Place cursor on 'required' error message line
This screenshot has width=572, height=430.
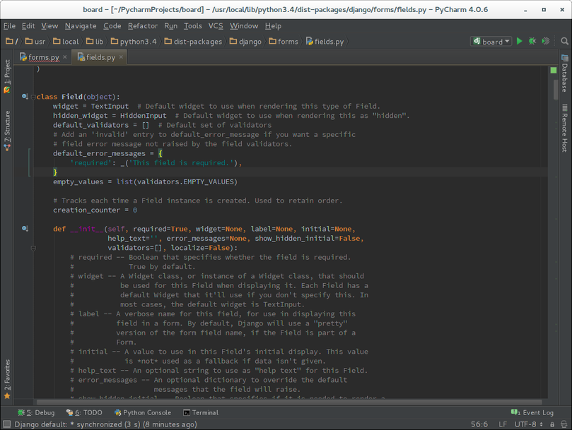point(156,162)
